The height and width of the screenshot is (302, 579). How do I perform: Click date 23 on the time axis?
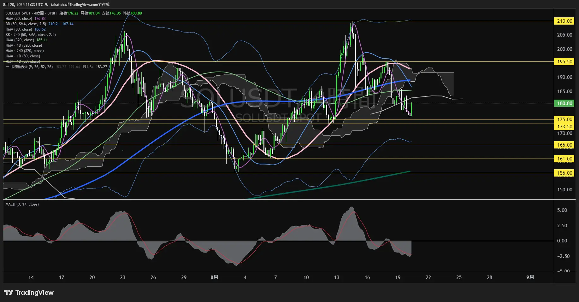click(x=122, y=277)
